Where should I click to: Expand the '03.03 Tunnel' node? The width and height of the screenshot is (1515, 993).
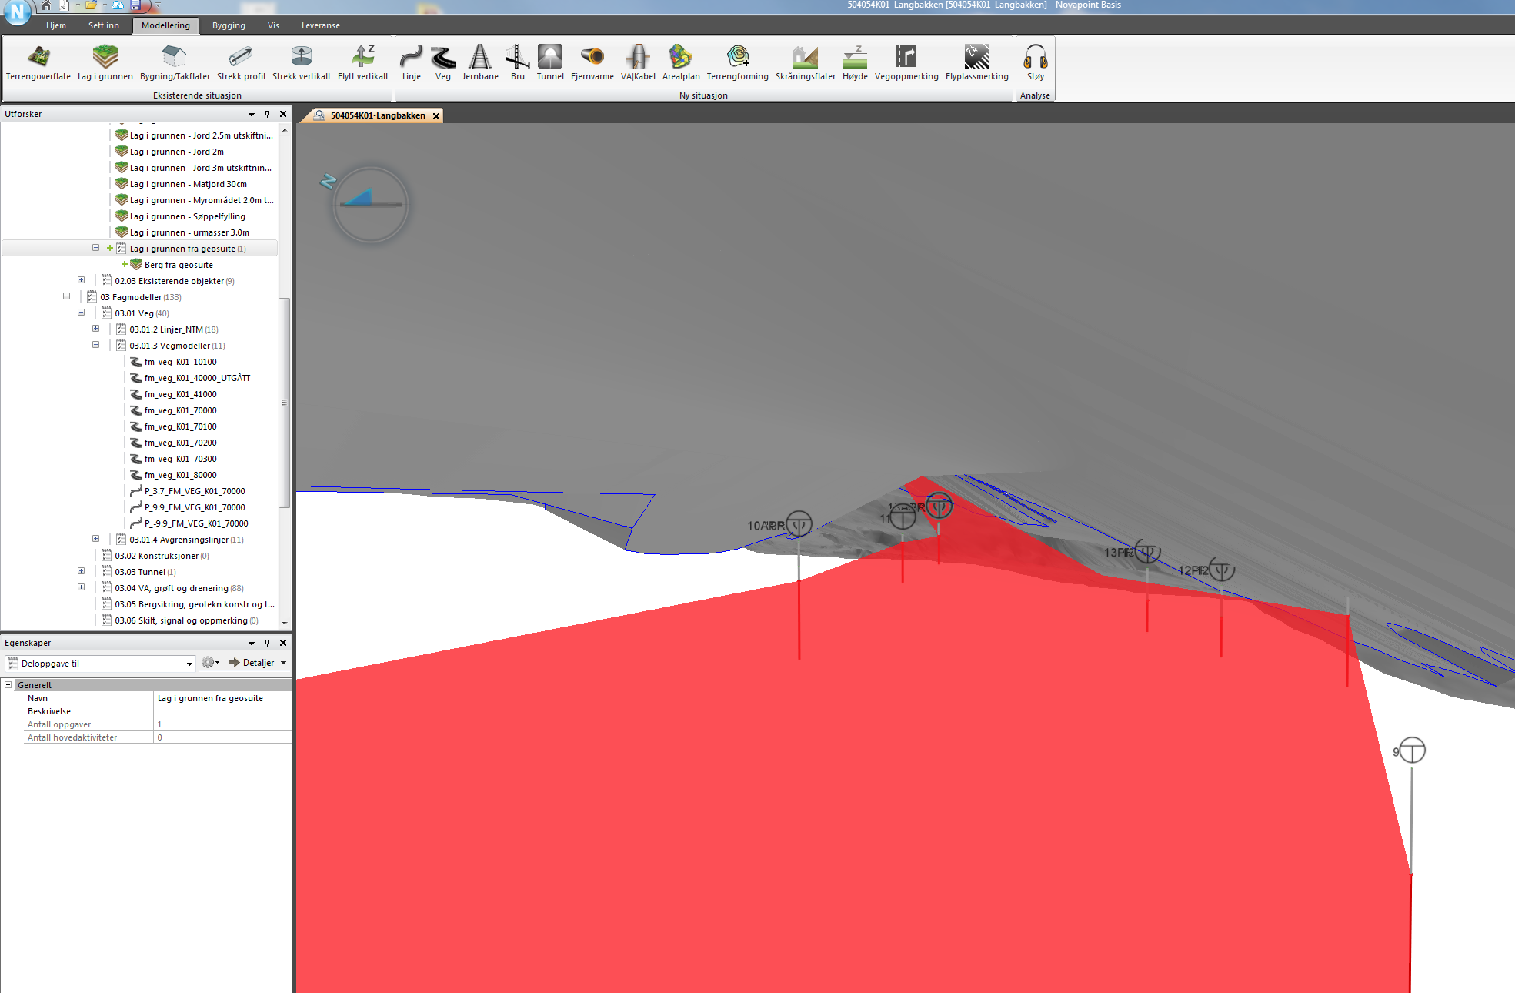[82, 571]
